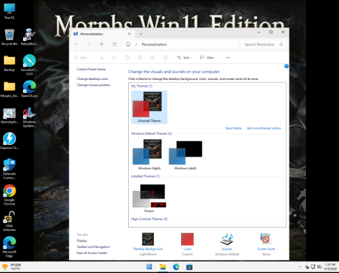Open the Screen Saver icon

pyautogui.click(x=266, y=239)
